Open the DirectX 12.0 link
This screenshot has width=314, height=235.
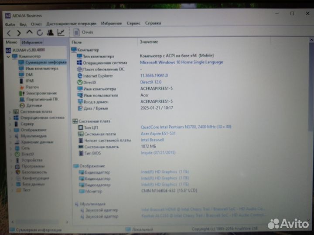pos(151,82)
